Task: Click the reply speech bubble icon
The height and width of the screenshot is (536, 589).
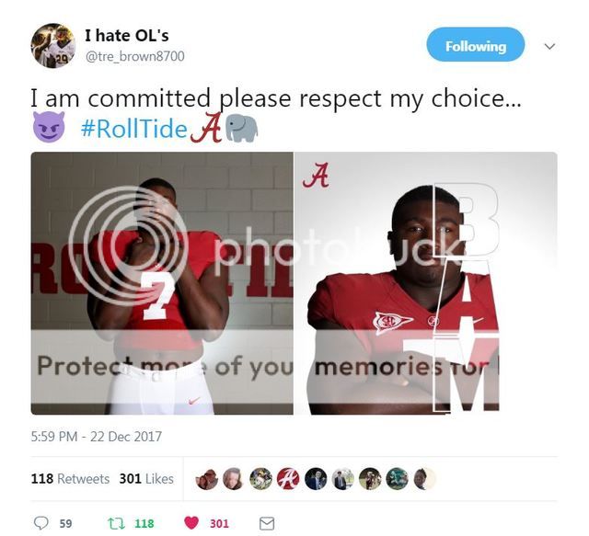Action: (40, 523)
